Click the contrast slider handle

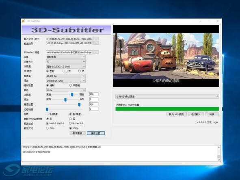(72, 95)
